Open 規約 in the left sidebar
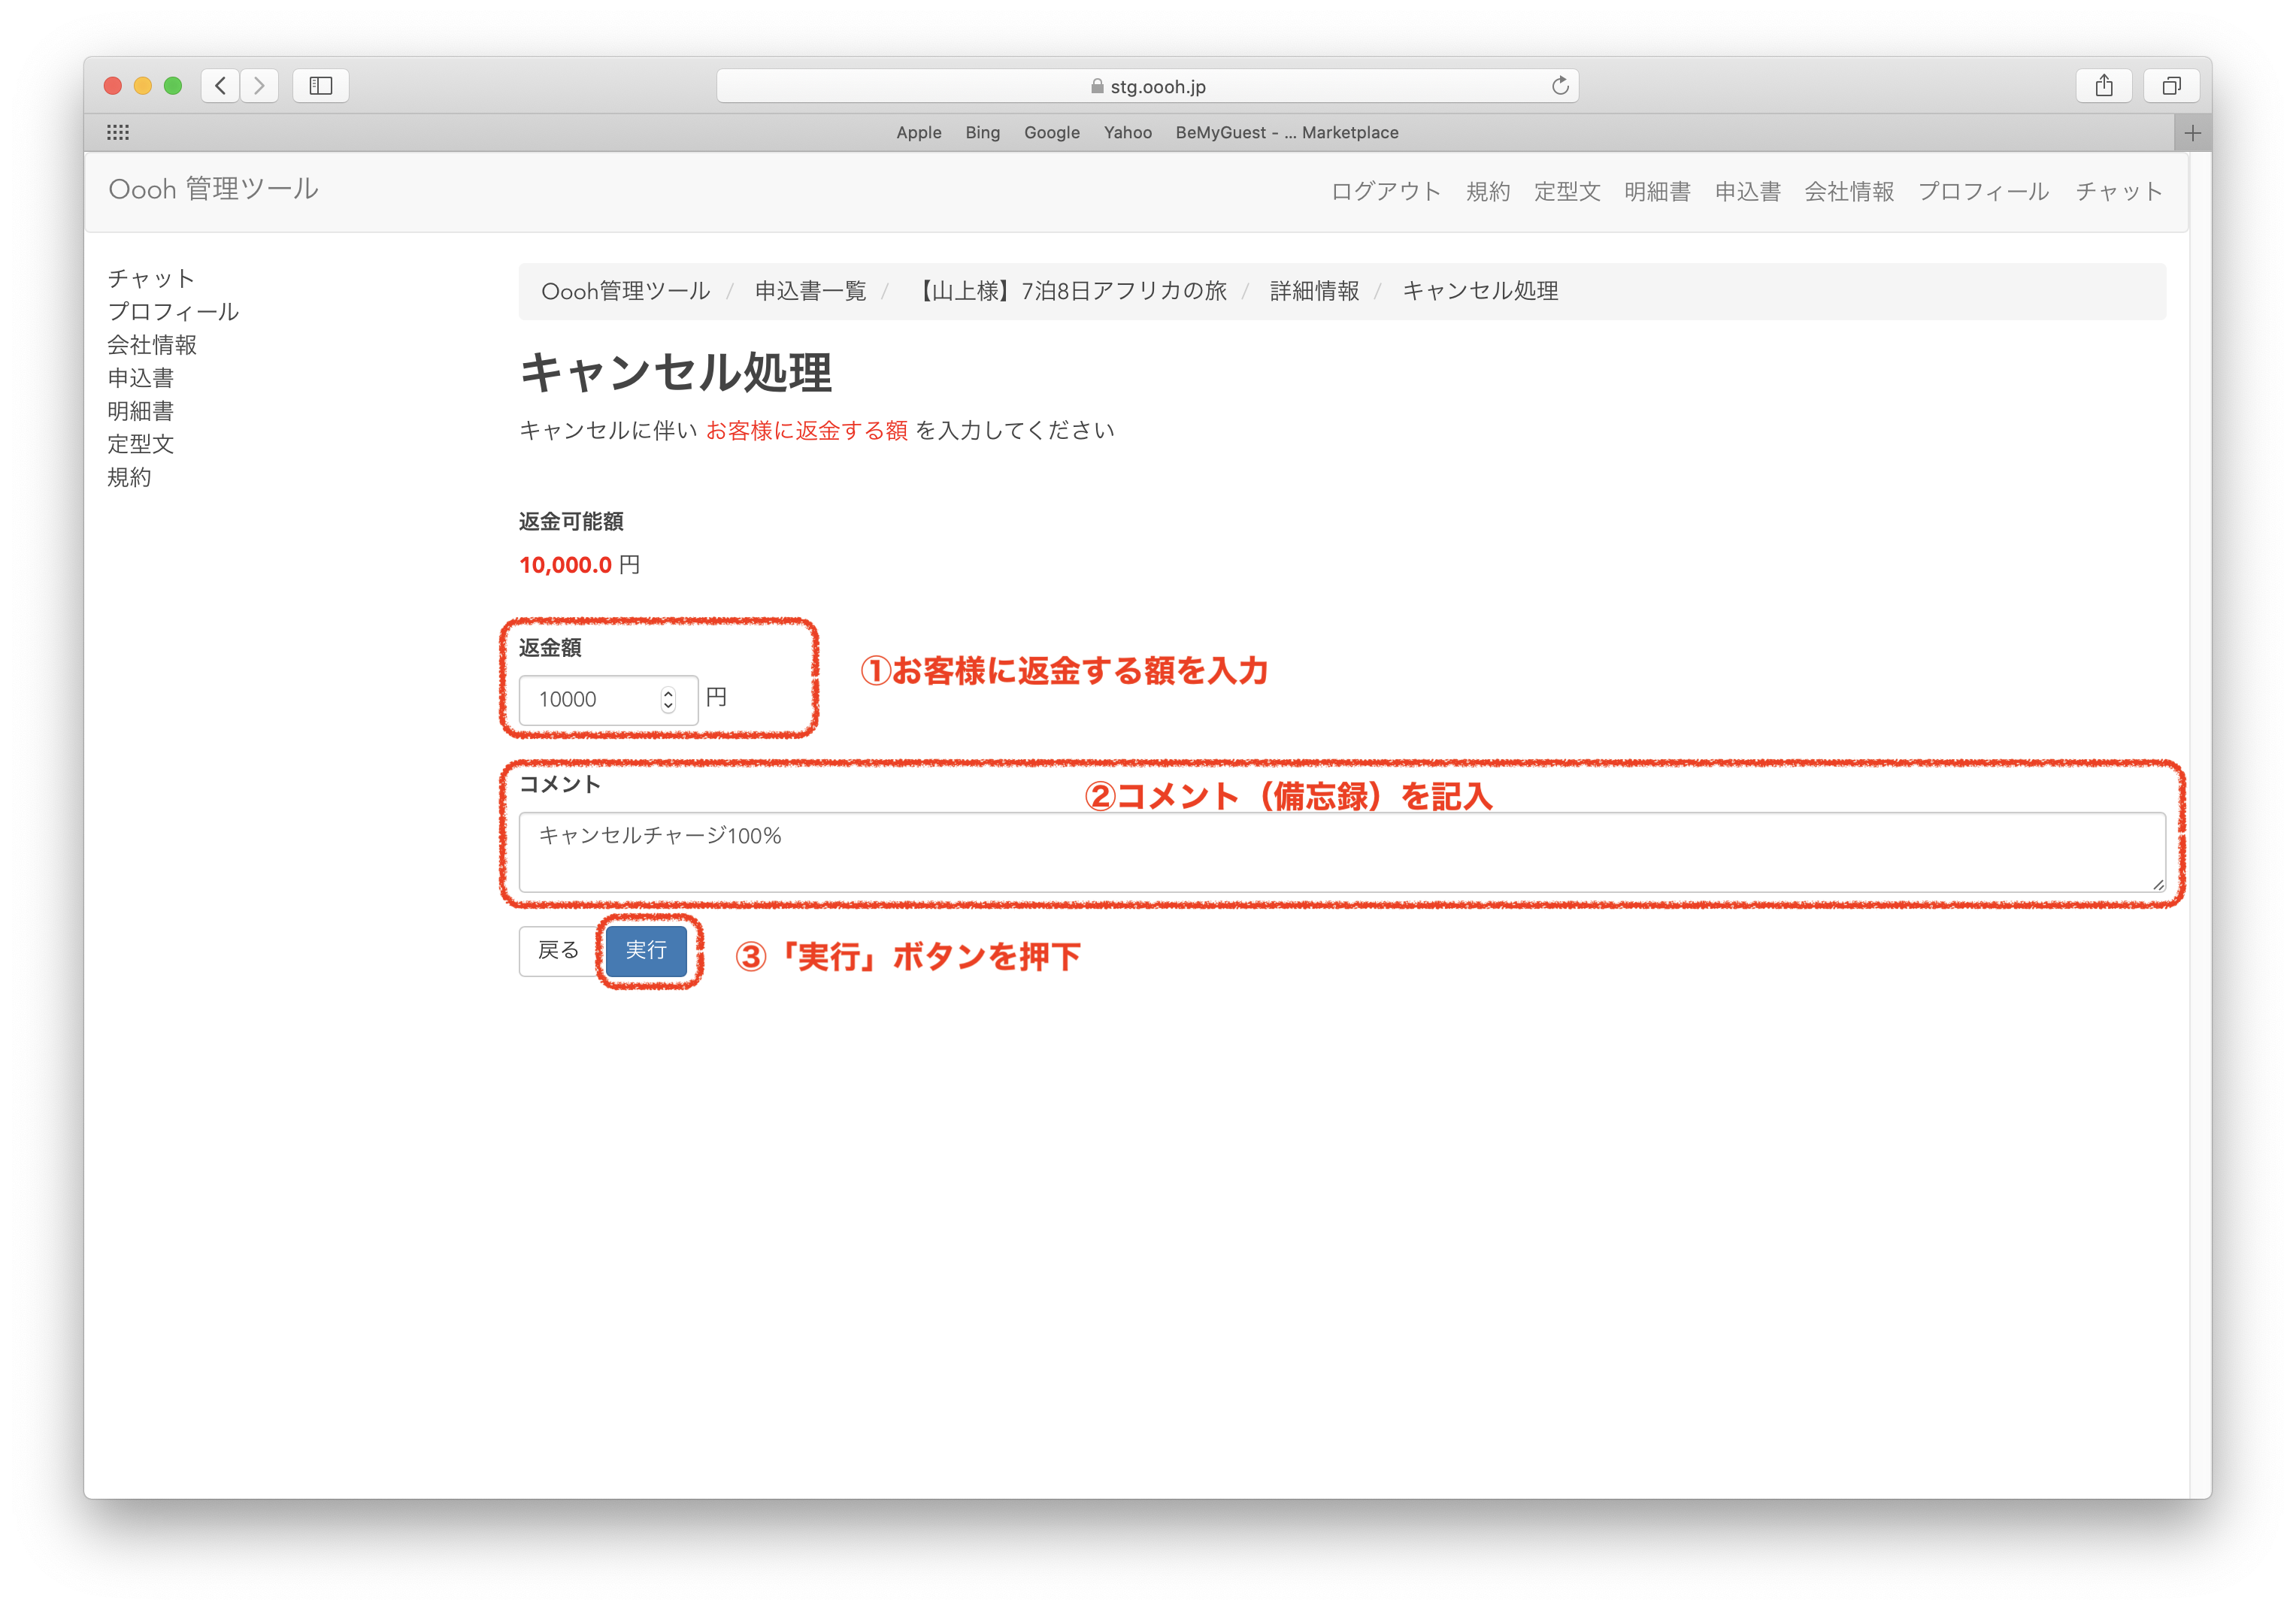2296x1610 pixels. (129, 476)
